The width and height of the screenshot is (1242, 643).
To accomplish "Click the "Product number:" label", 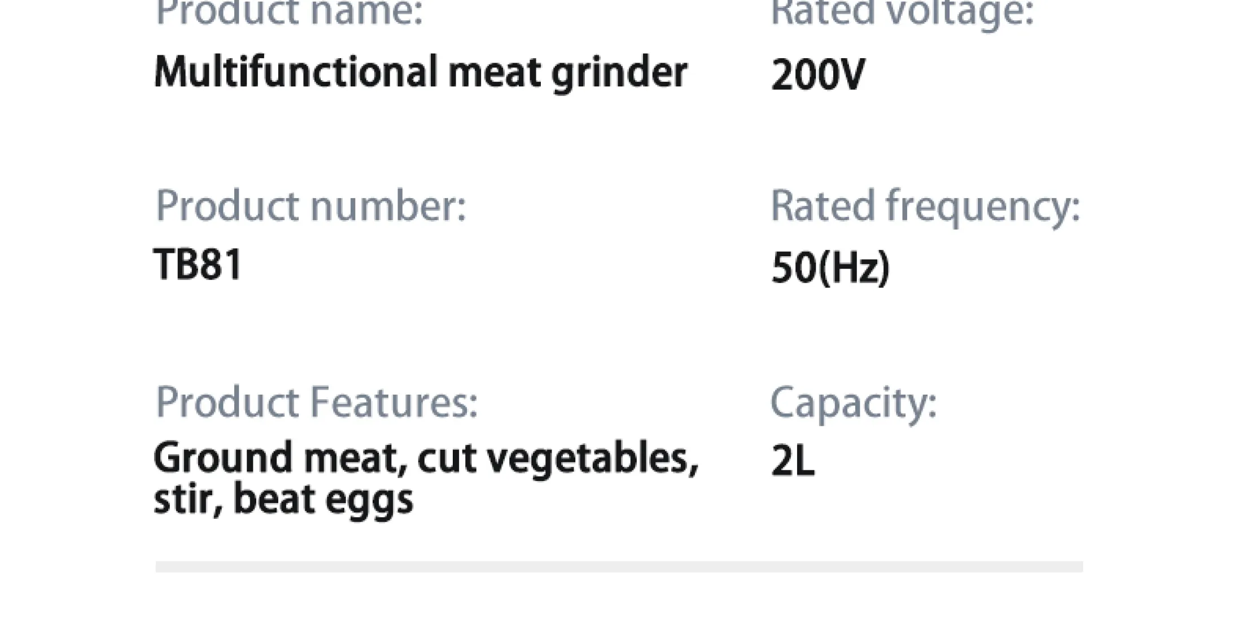I will pos(310,206).
